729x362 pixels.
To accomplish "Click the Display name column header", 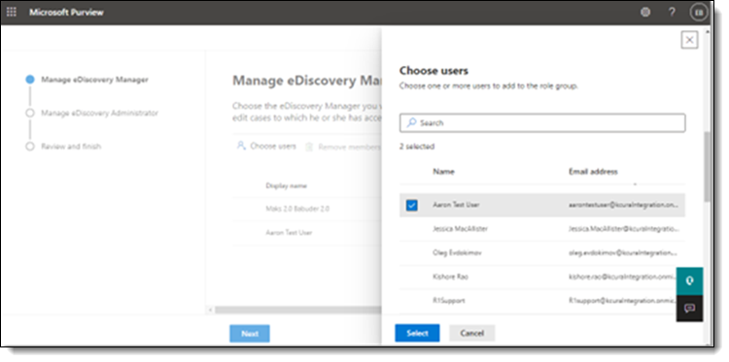I will click(x=286, y=185).
